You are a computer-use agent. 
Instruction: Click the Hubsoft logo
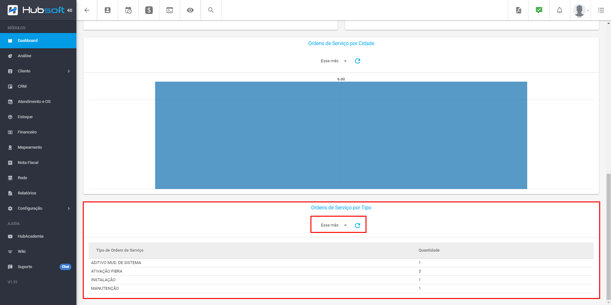pyautogui.click(x=36, y=10)
